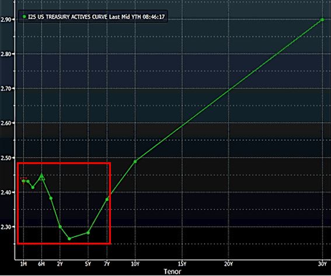Click the 2.90 yield axis label
Viewport: 331px width, 276px height.
[x=6, y=19]
